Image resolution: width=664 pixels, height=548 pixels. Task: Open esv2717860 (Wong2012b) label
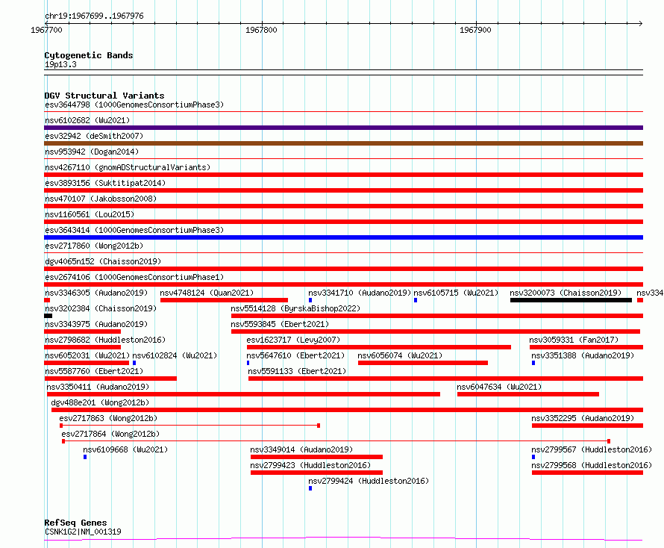94,246
